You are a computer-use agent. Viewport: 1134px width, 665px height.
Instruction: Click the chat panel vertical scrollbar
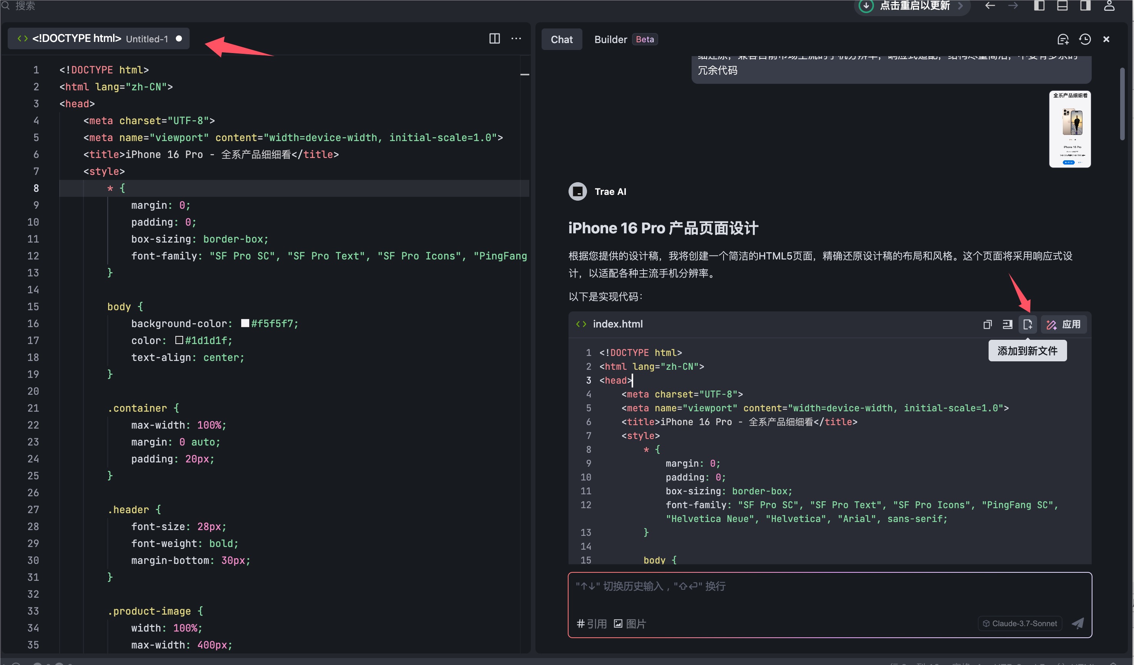1122,103
